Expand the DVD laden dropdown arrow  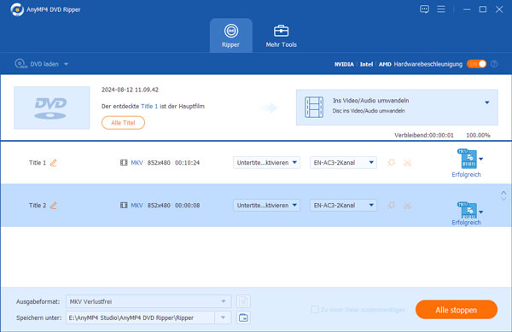click(67, 64)
